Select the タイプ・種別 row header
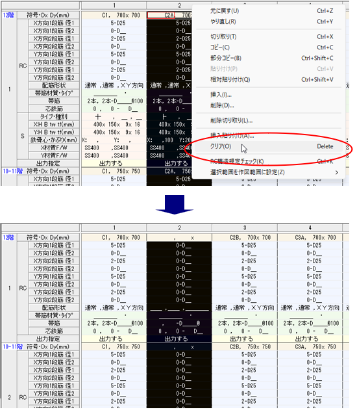 pos(54,116)
